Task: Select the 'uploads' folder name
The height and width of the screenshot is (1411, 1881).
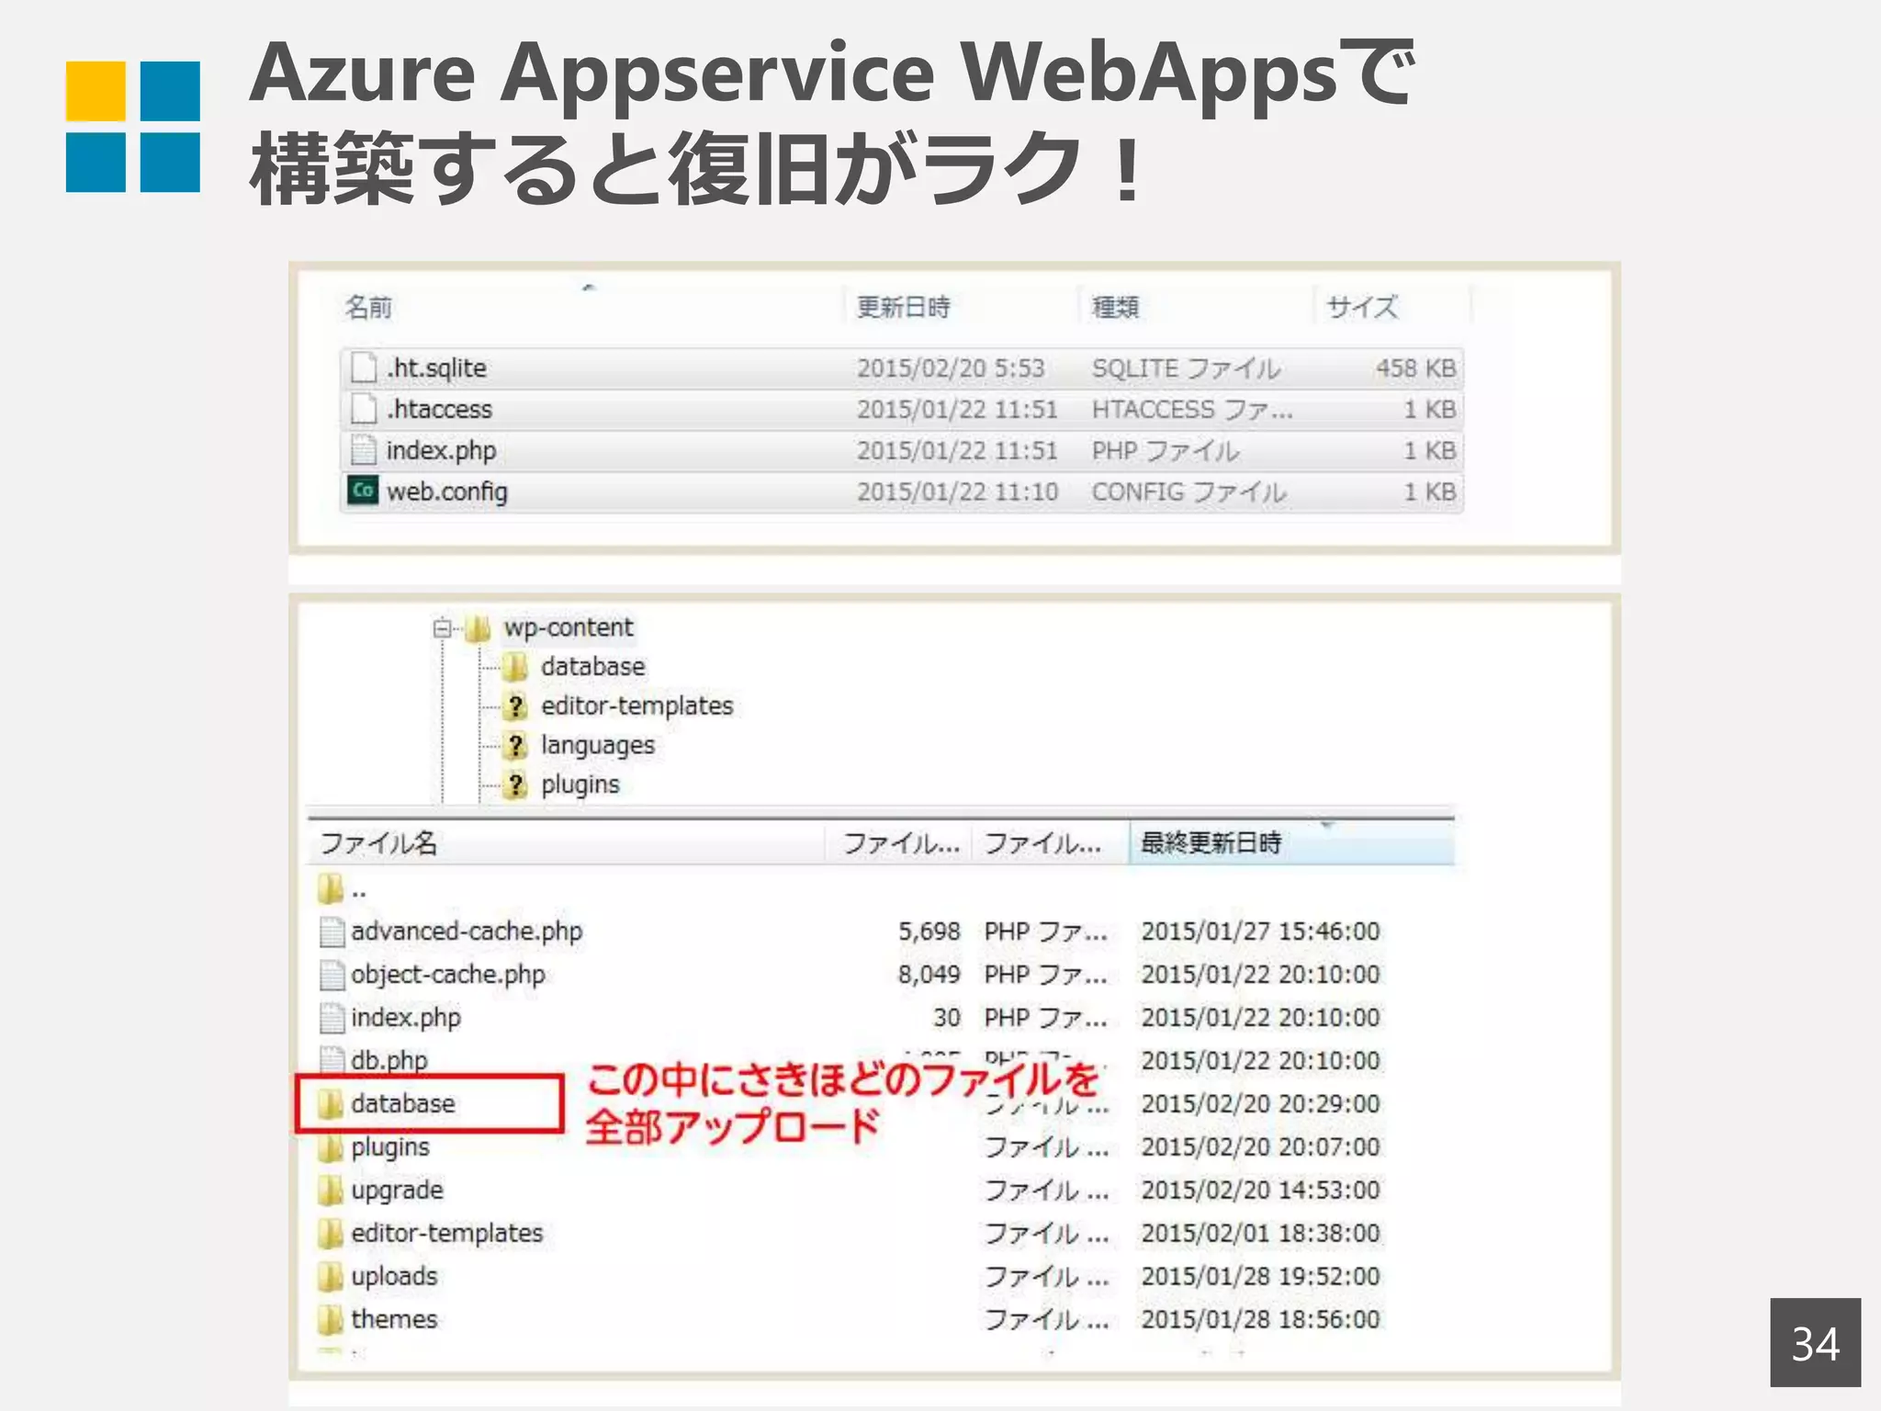Action: point(394,1277)
